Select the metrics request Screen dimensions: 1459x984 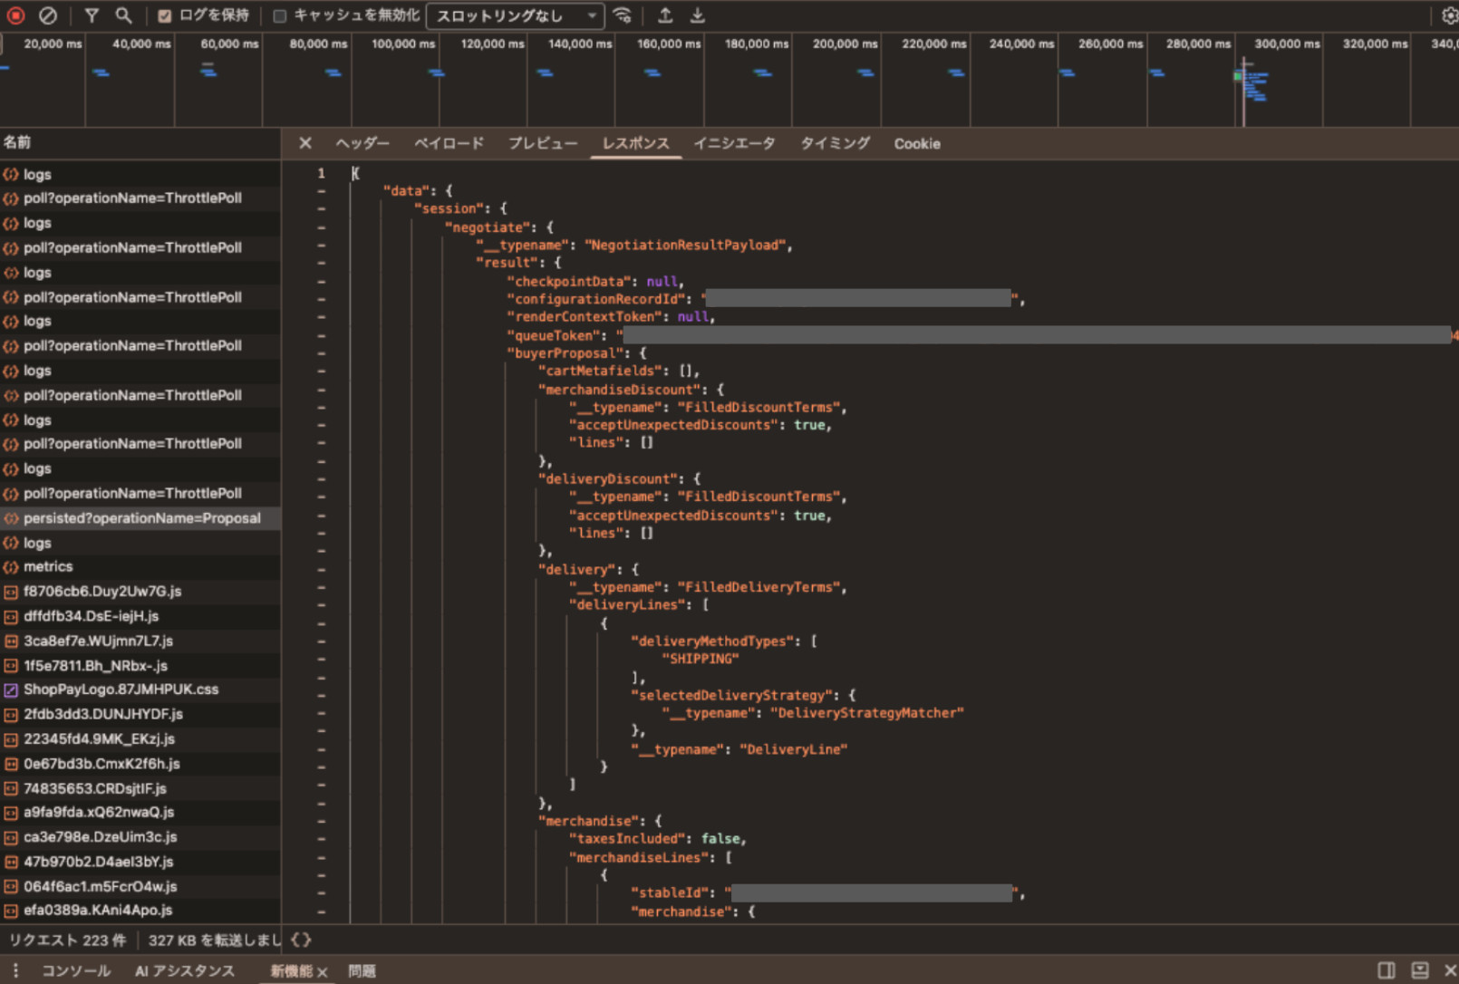pyautogui.click(x=140, y=566)
